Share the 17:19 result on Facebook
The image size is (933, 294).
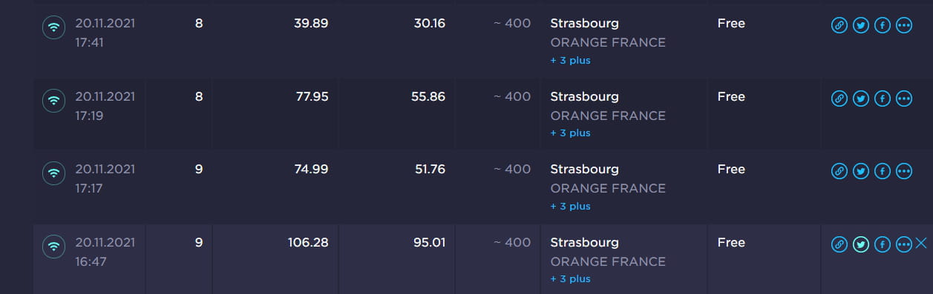coord(883,98)
